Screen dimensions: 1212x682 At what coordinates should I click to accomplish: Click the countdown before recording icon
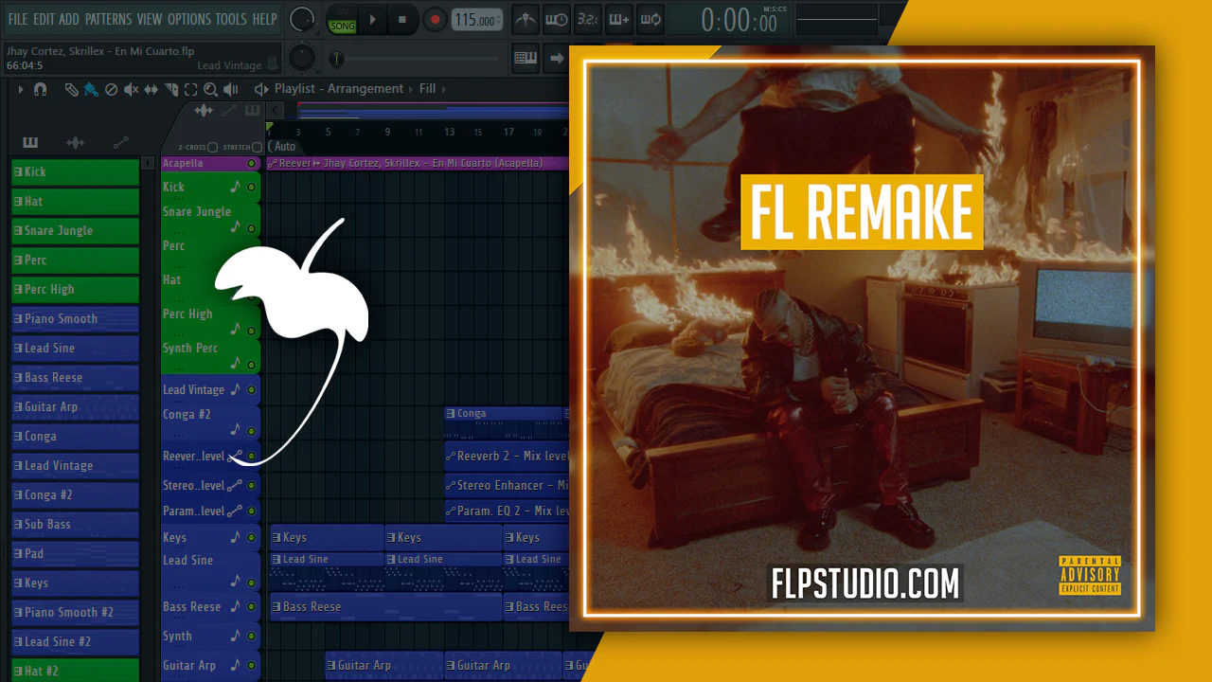point(588,19)
